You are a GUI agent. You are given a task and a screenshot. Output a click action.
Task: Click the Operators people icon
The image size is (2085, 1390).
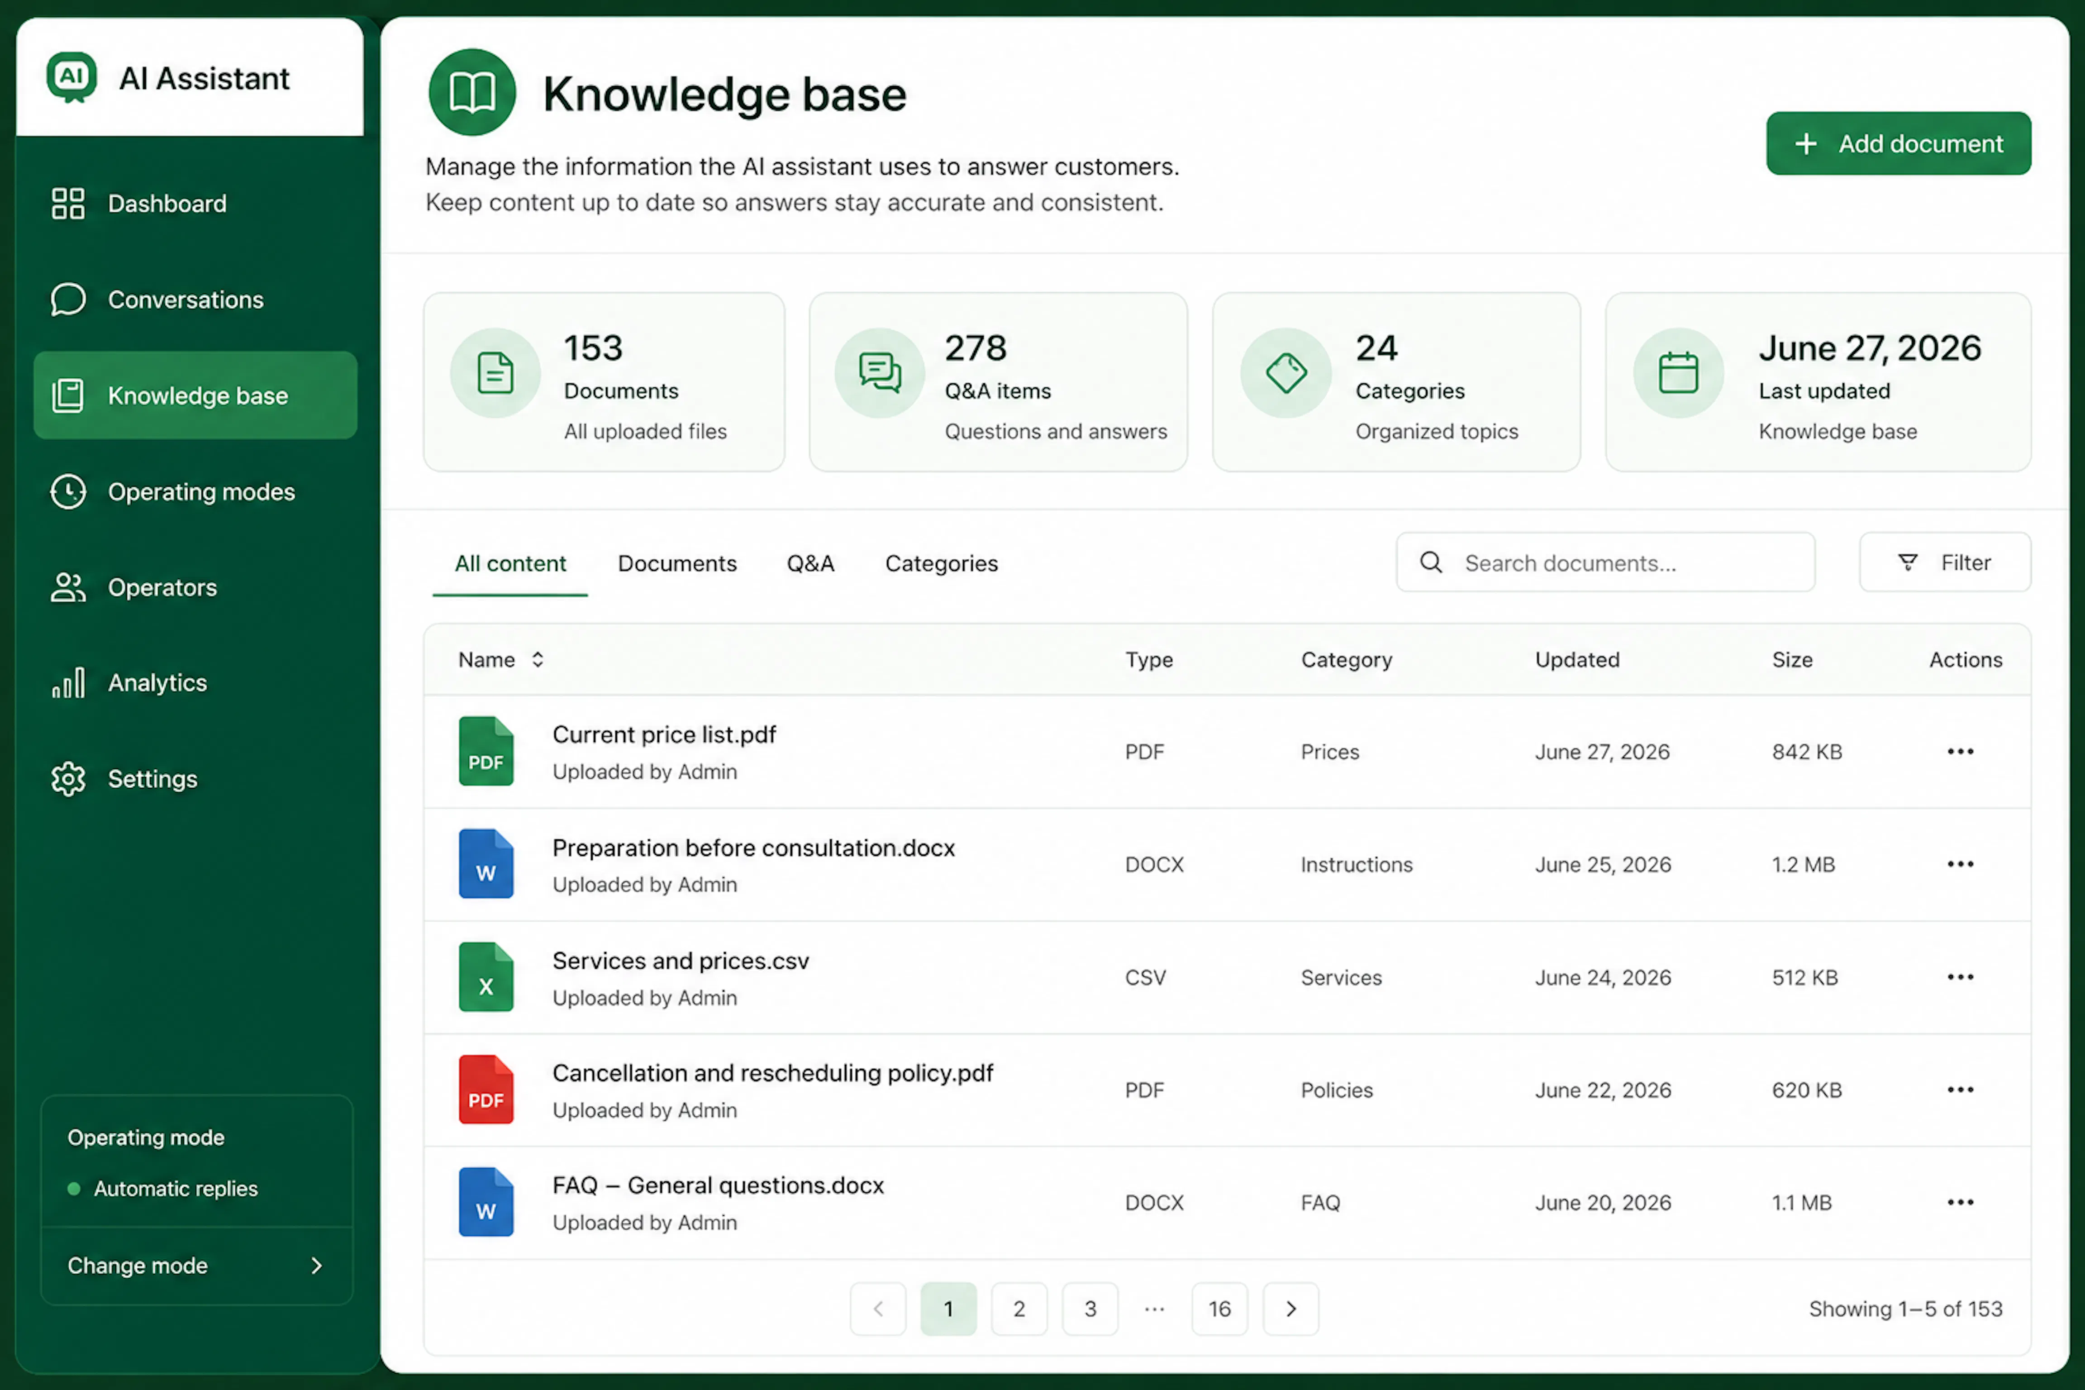pos(68,587)
